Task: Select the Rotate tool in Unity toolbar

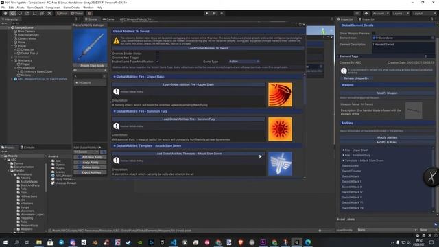Action: pyautogui.click(x=20, y=13)
